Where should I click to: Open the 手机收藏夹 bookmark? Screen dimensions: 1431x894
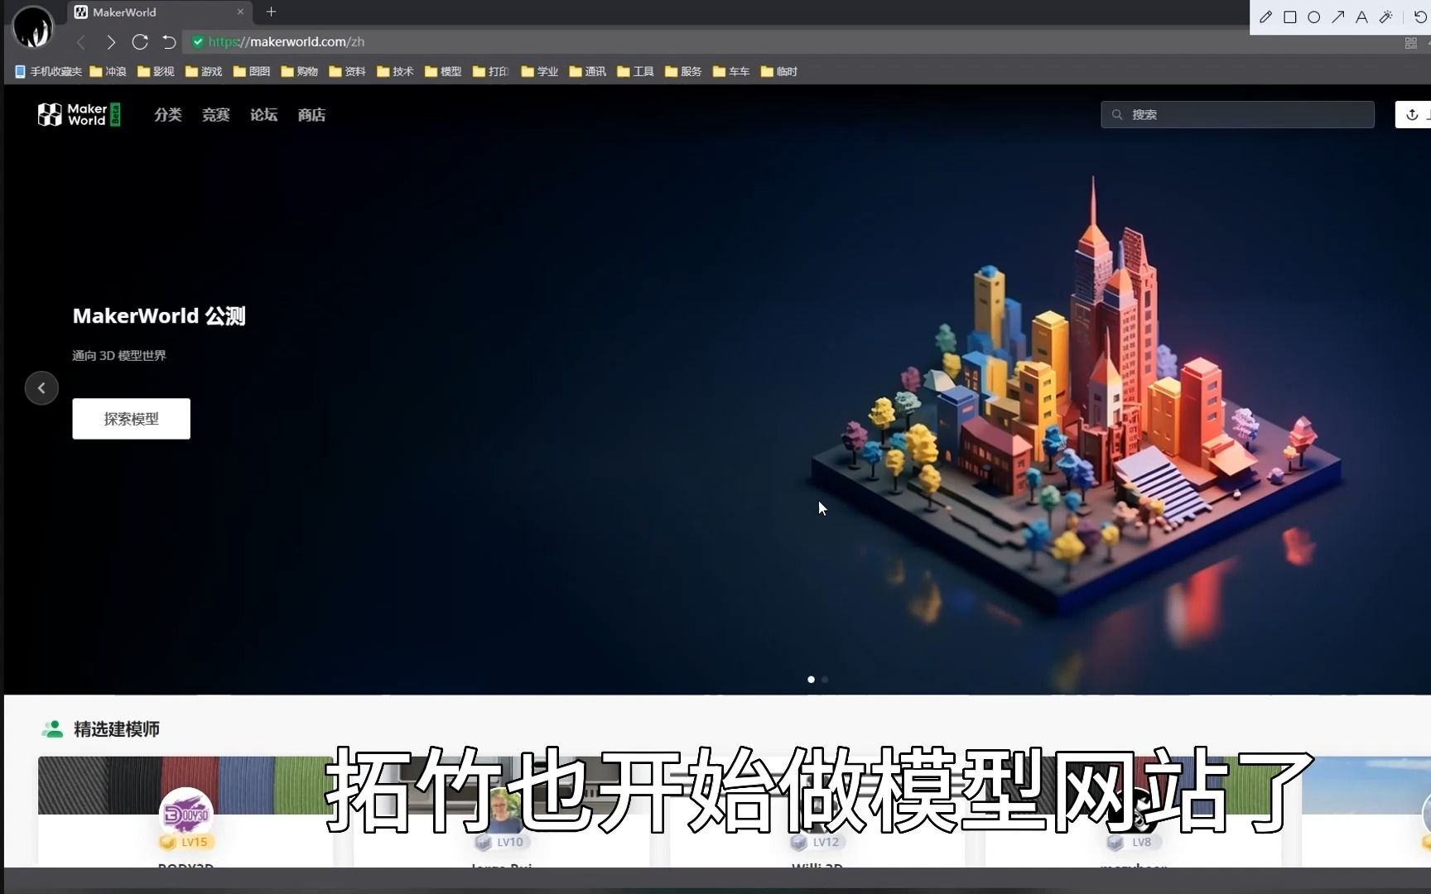(48, 71)
